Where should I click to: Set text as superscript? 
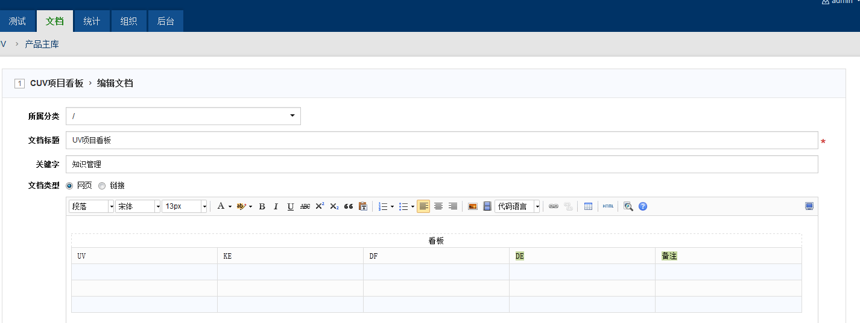click(x=320, y=206)
